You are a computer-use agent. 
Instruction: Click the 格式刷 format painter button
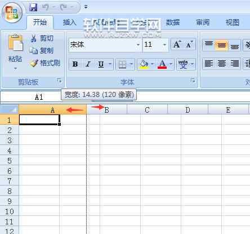pyautogui.click(x=45, y=63)
